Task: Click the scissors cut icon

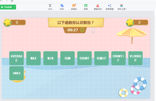Action: 12,1
